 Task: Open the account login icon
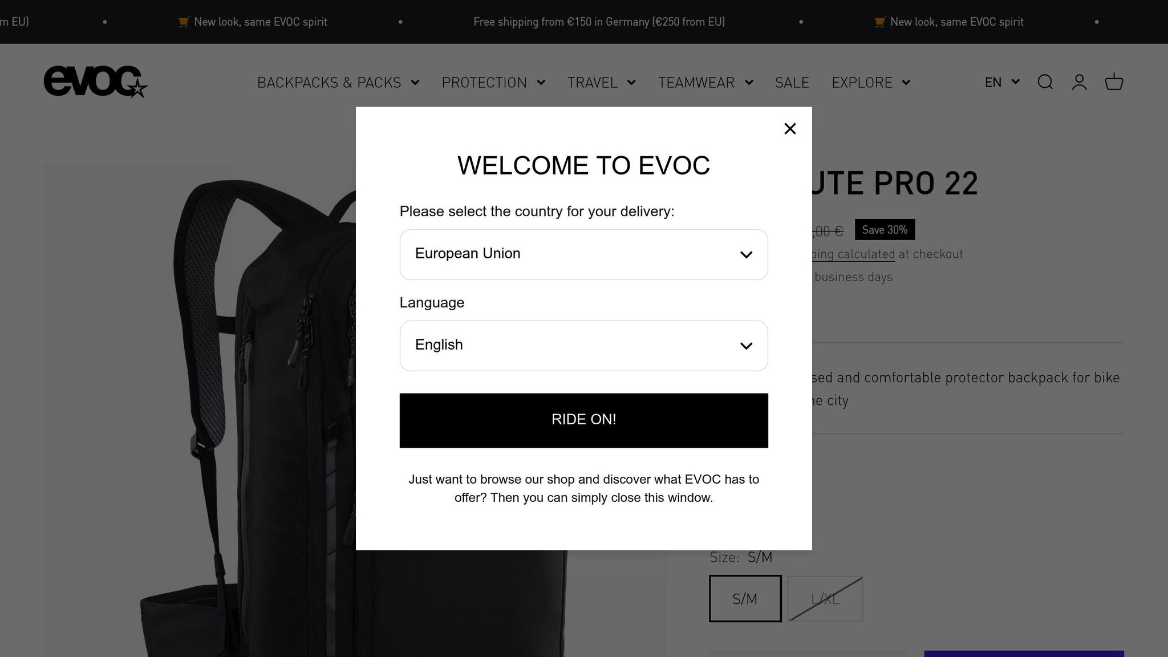coord(1079,83)
